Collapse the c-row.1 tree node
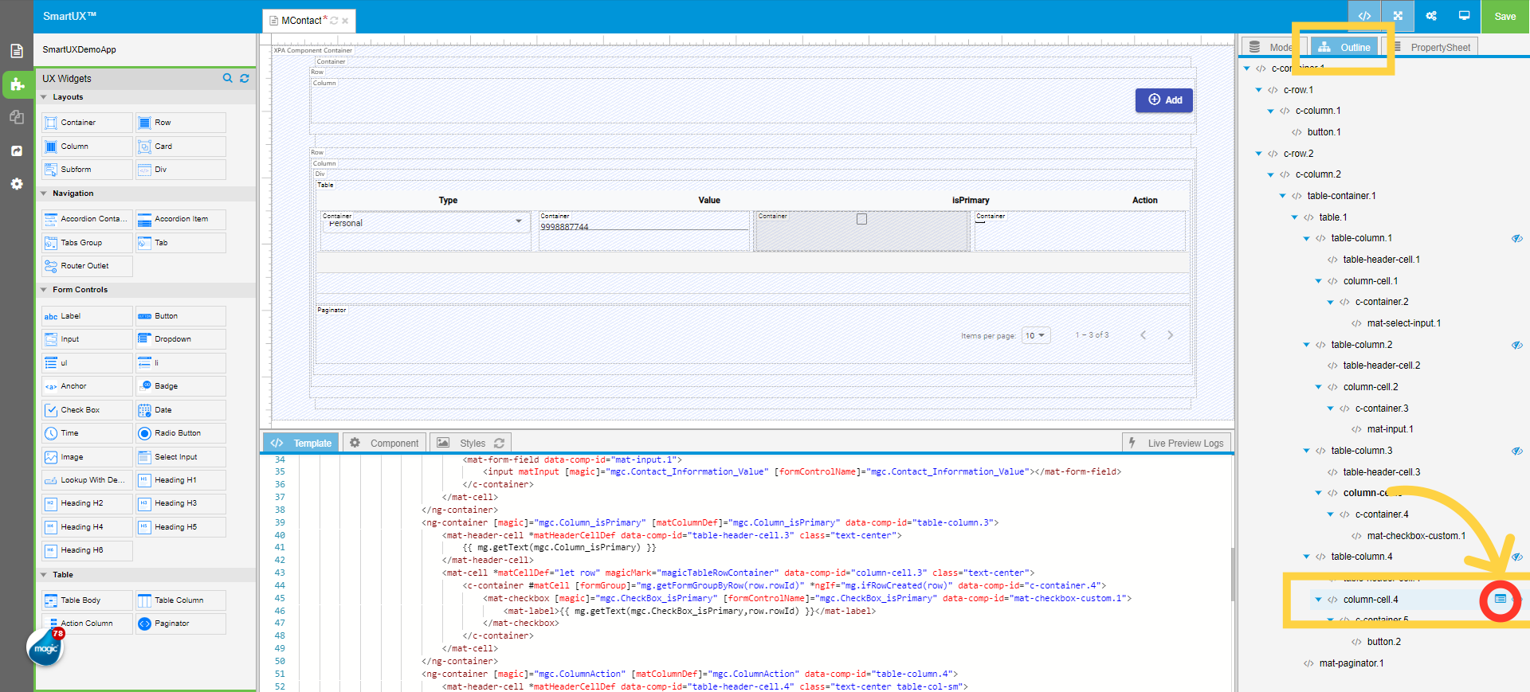 (x=1259, y=90)
